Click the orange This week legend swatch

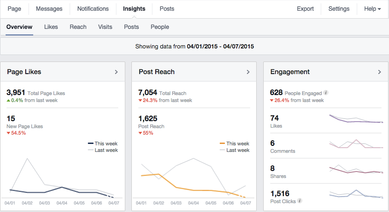pyautogui.click(x=223, y=144)
